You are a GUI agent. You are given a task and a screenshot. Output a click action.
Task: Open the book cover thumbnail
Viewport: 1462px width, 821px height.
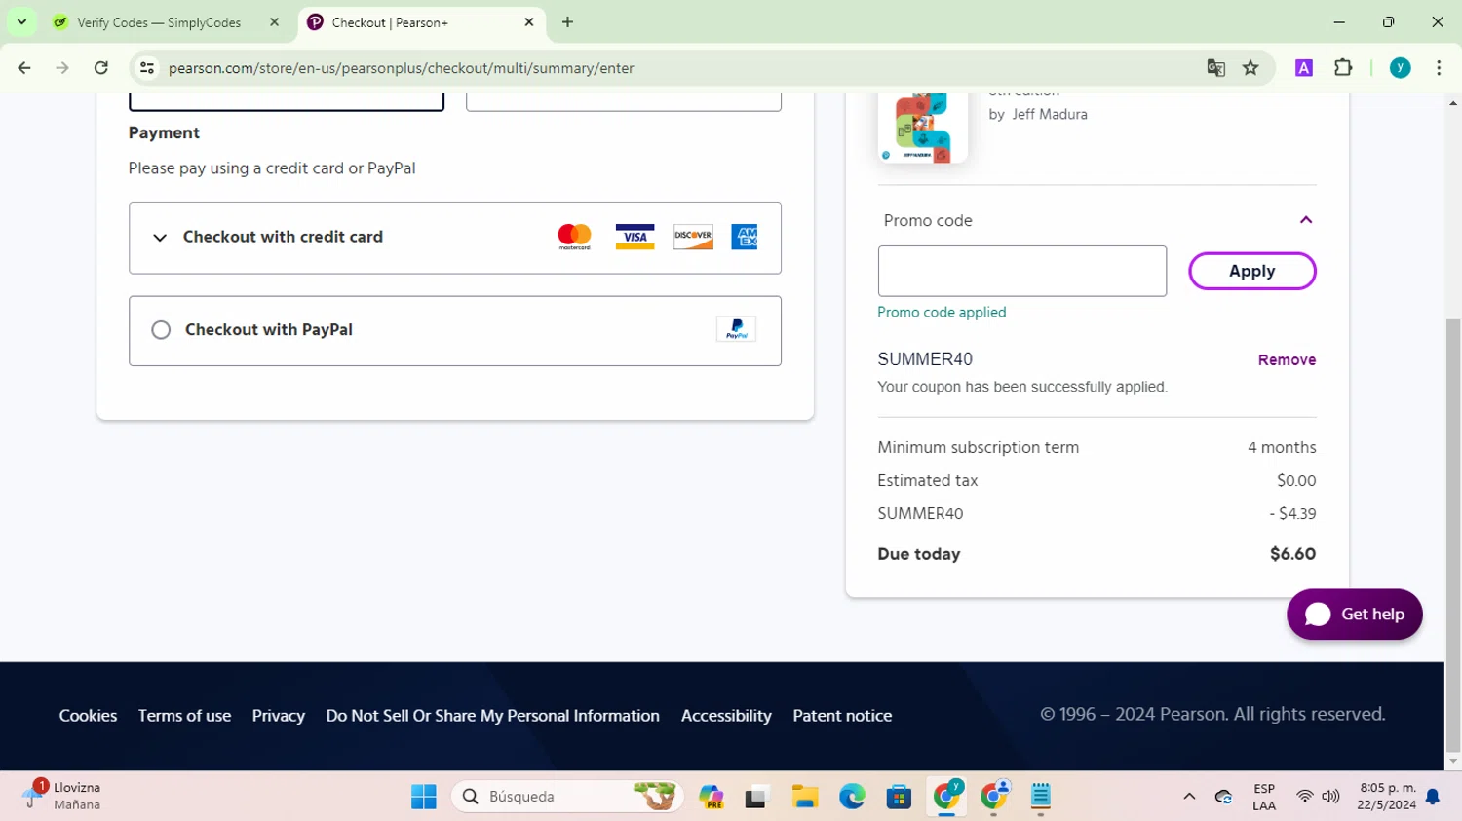(x=922, y=127)
